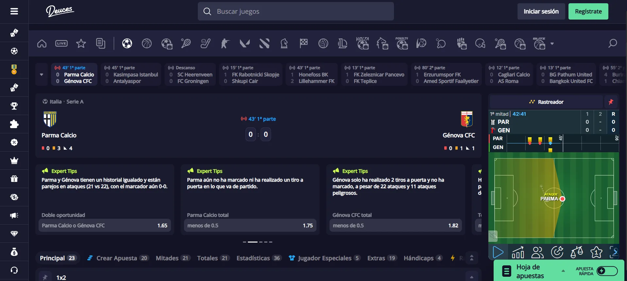Select the ice hockey sport icon

point(206,43)
